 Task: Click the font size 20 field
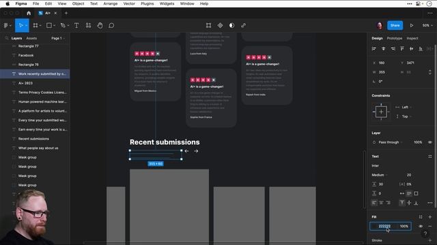tap(409, 175)
